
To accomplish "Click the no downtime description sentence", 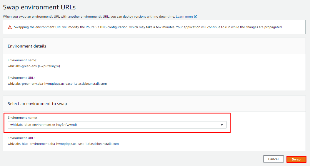I will click(89, 16).
